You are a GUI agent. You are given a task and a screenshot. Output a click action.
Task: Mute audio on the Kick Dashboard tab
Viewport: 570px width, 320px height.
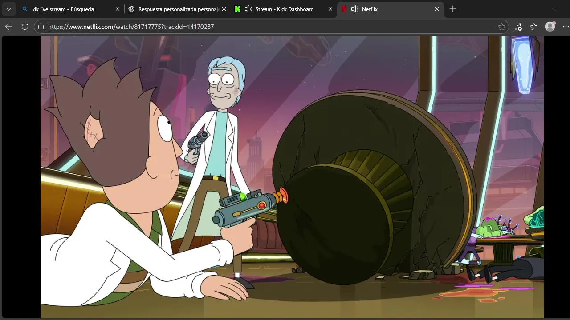(248, 9)
